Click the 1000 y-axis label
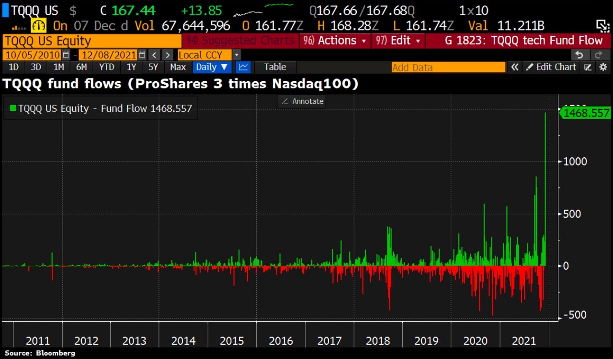This screenshot has height=359, width=613. pyautogui.click(x=575, y=162)
